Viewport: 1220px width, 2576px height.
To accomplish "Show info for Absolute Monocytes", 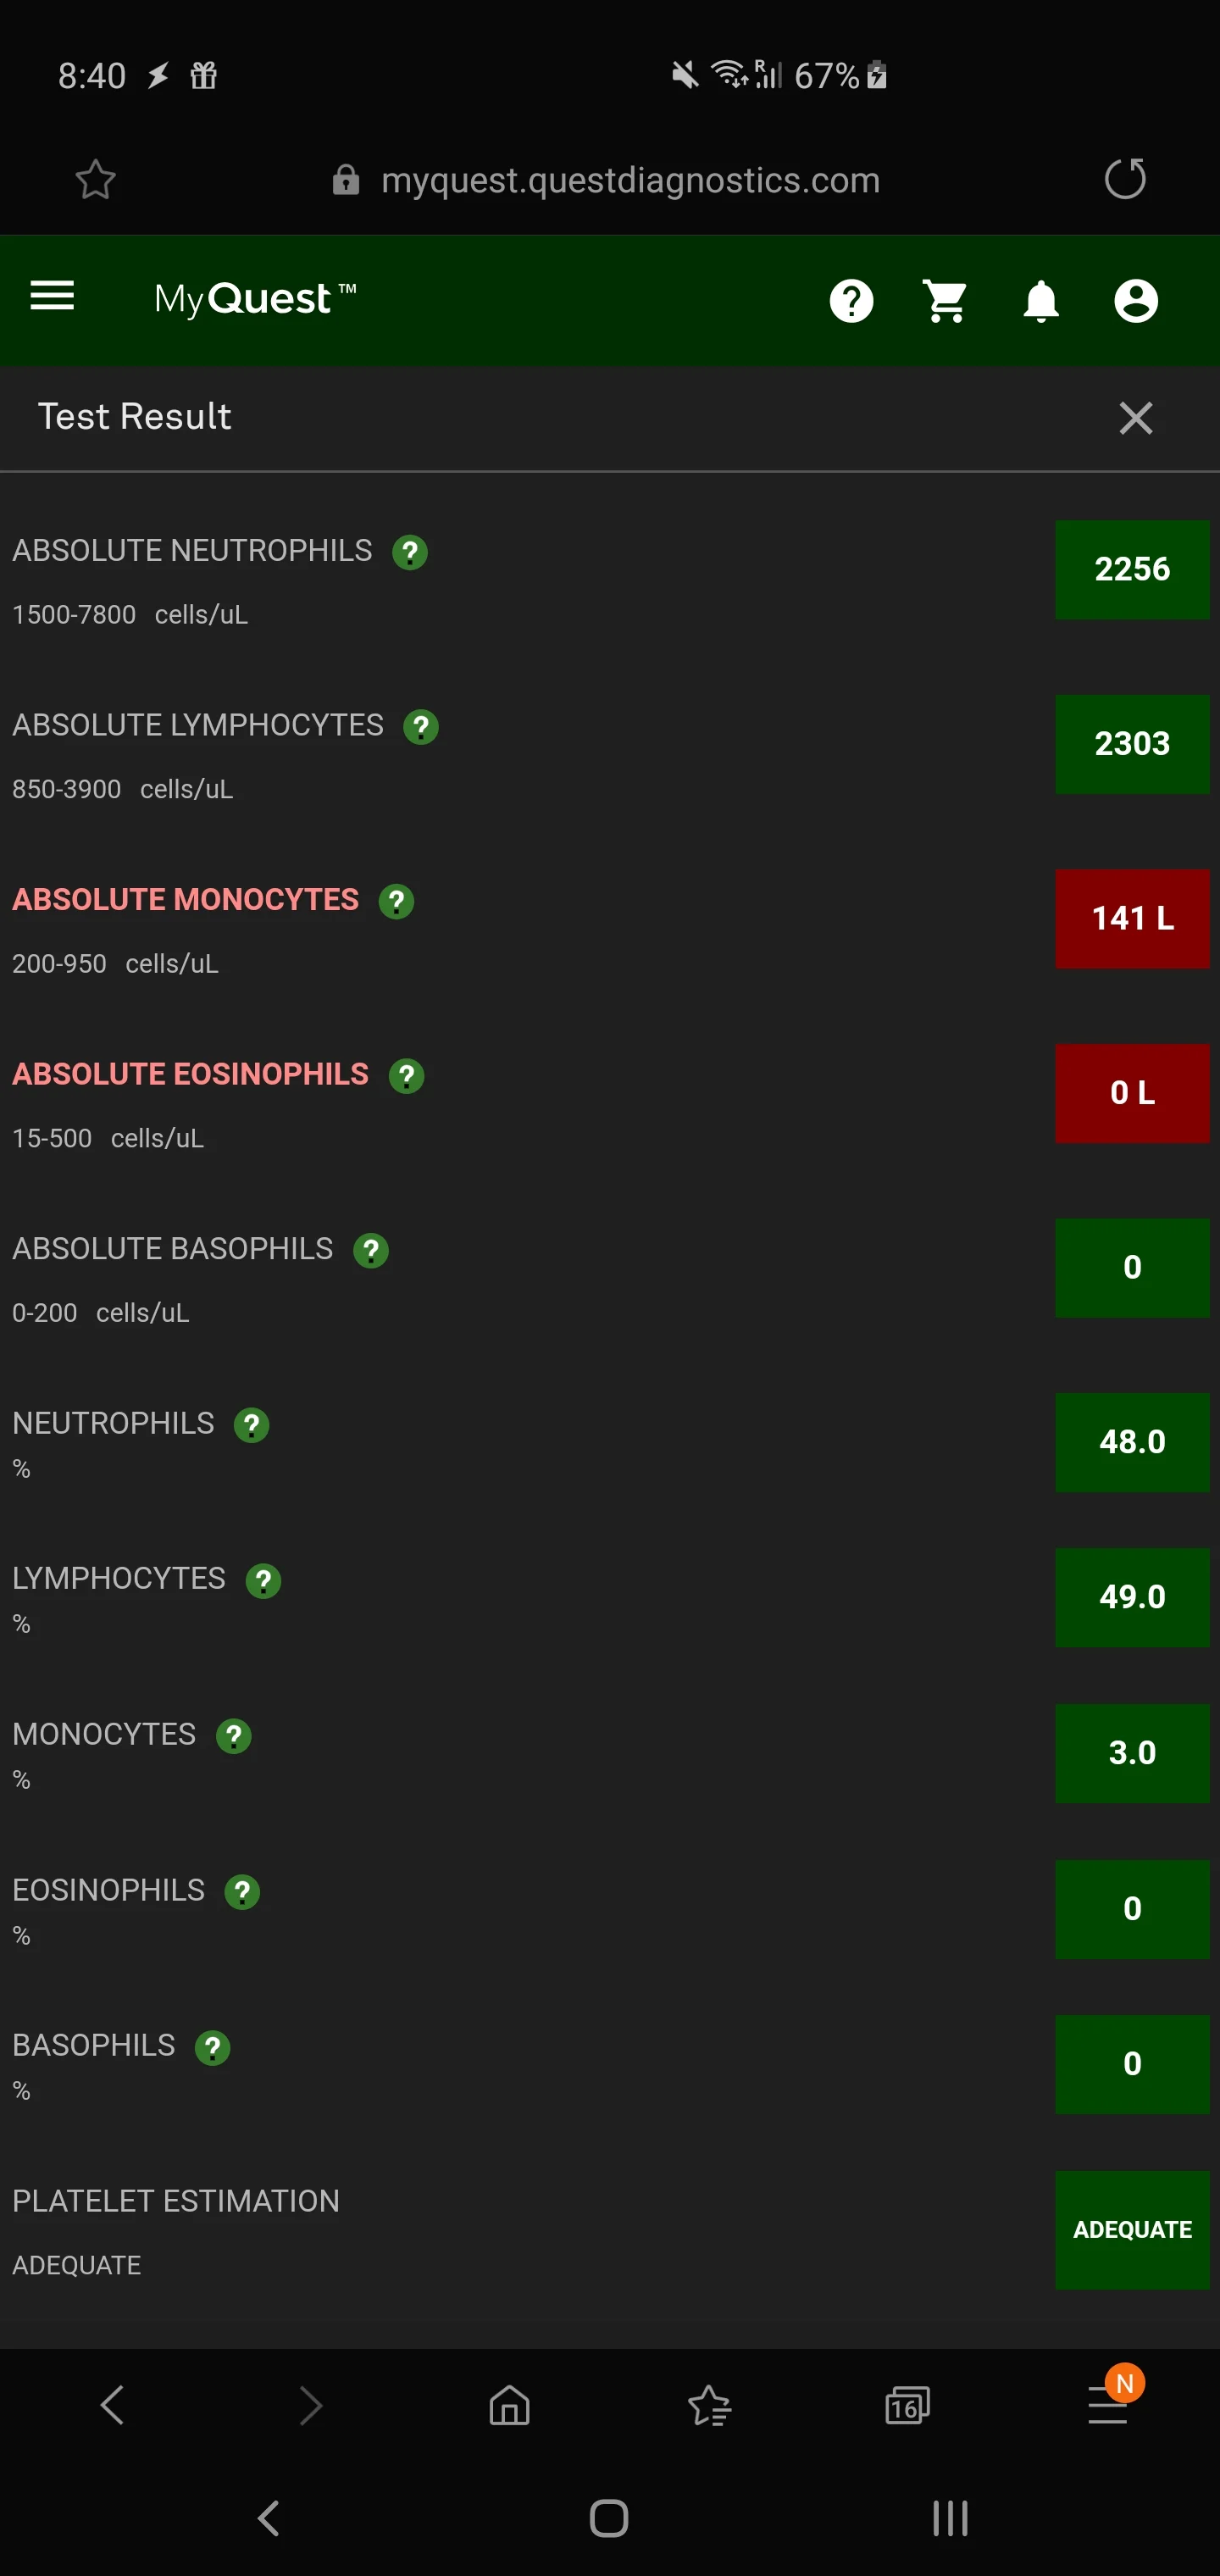I will tap(396, 901).
